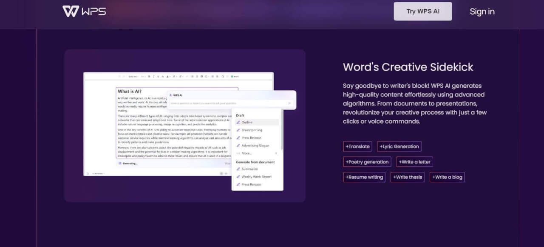The height and width of the screenshot is (247, 544).
Task: Click the magnifier search icon in toolbar
Action: pyautogui.click(x=223, y=76)
